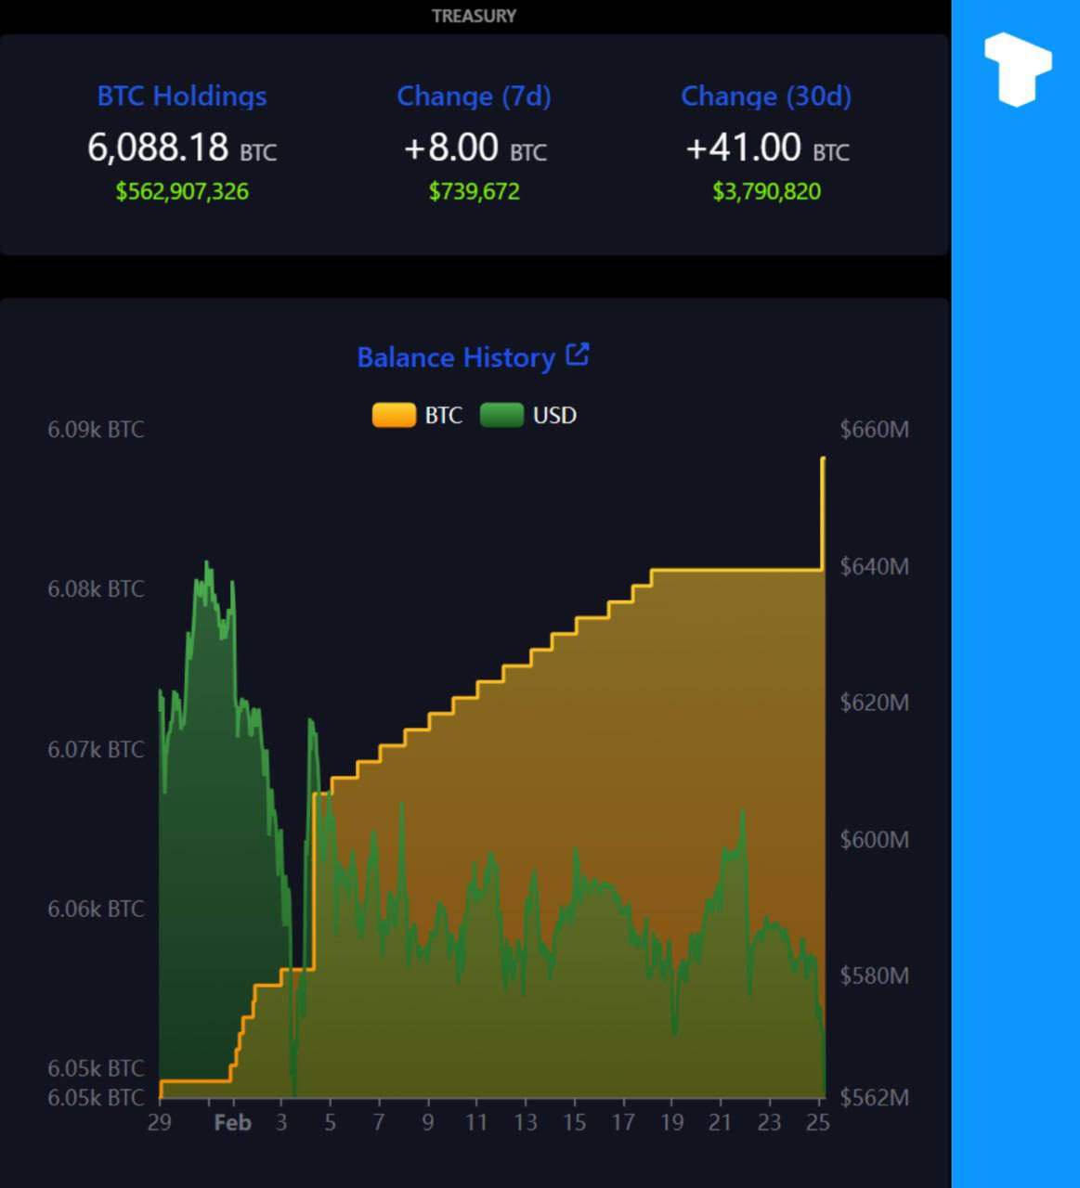This screenshot has width=1080, height=1188.
Task: Click the 25 date tick on x-axis
Action: pos(817,1123)
